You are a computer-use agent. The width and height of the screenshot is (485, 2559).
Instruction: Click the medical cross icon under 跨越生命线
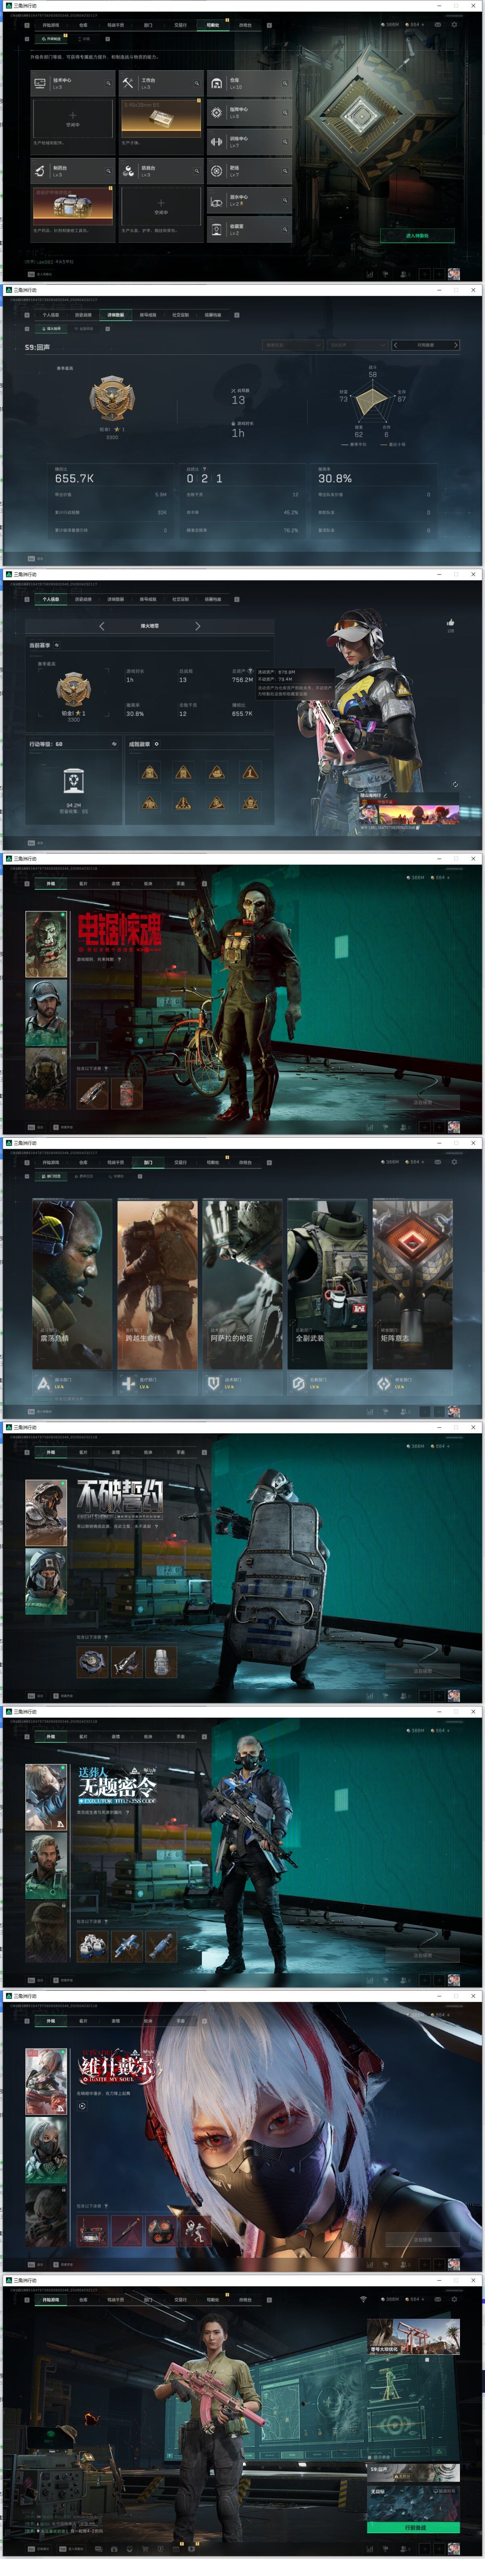128,1383
